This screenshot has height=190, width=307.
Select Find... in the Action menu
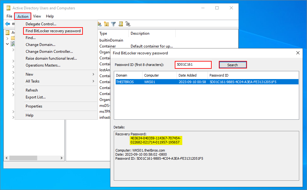click(x=31, y=38)
